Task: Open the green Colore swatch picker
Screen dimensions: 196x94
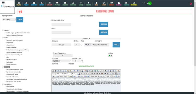Action: pos(110,56)
